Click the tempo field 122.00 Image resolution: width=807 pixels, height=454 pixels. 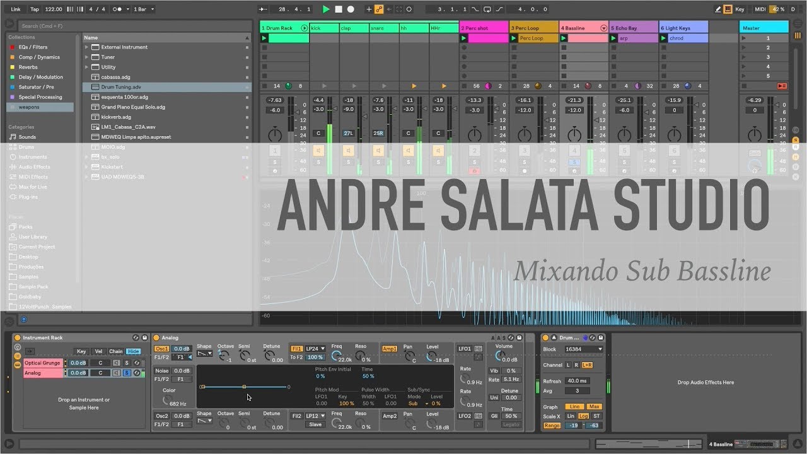54,9
